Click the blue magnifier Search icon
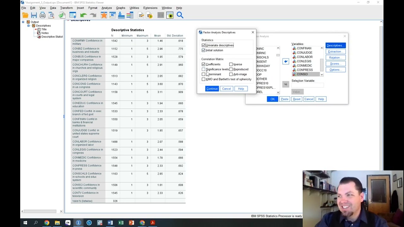The image size is (404, 227). click(x=180, y=15)
